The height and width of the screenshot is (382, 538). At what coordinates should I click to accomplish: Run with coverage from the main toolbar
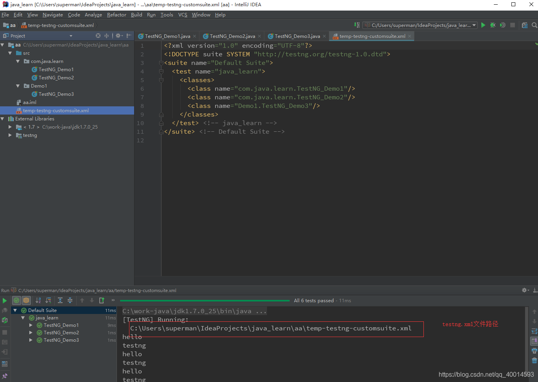[503, 25]
